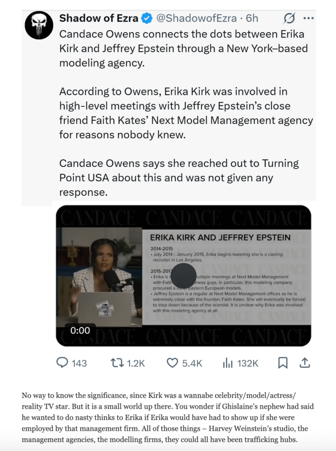Click the share upload icon

point(304,363)
